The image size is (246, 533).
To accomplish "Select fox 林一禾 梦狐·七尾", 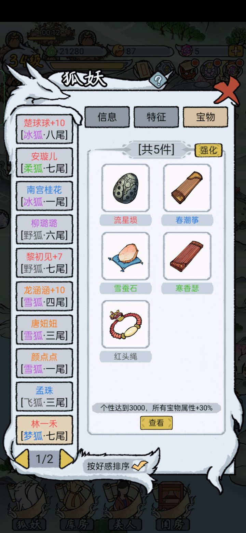I will point(44,430).
